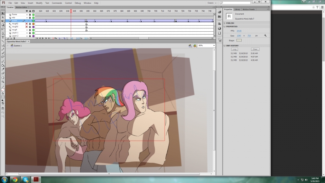Click the Stage background color swatch
The width and height of the screenshot is (325, 183).
(239, 40)
